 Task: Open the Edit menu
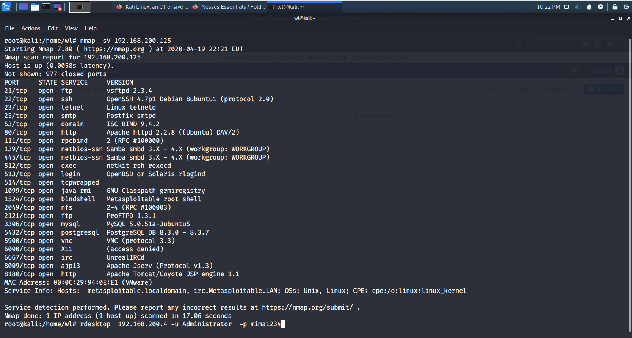[x=53, y=28]
